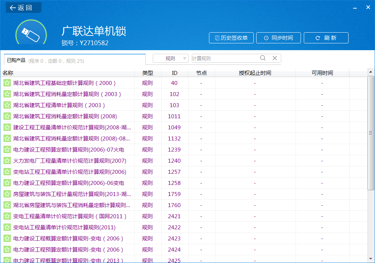Select row 房屋建筑与装饰工程计量规范计算规则(2013-湖...
This screenshot has width=375, height=263.
click(x=184, y=194)
